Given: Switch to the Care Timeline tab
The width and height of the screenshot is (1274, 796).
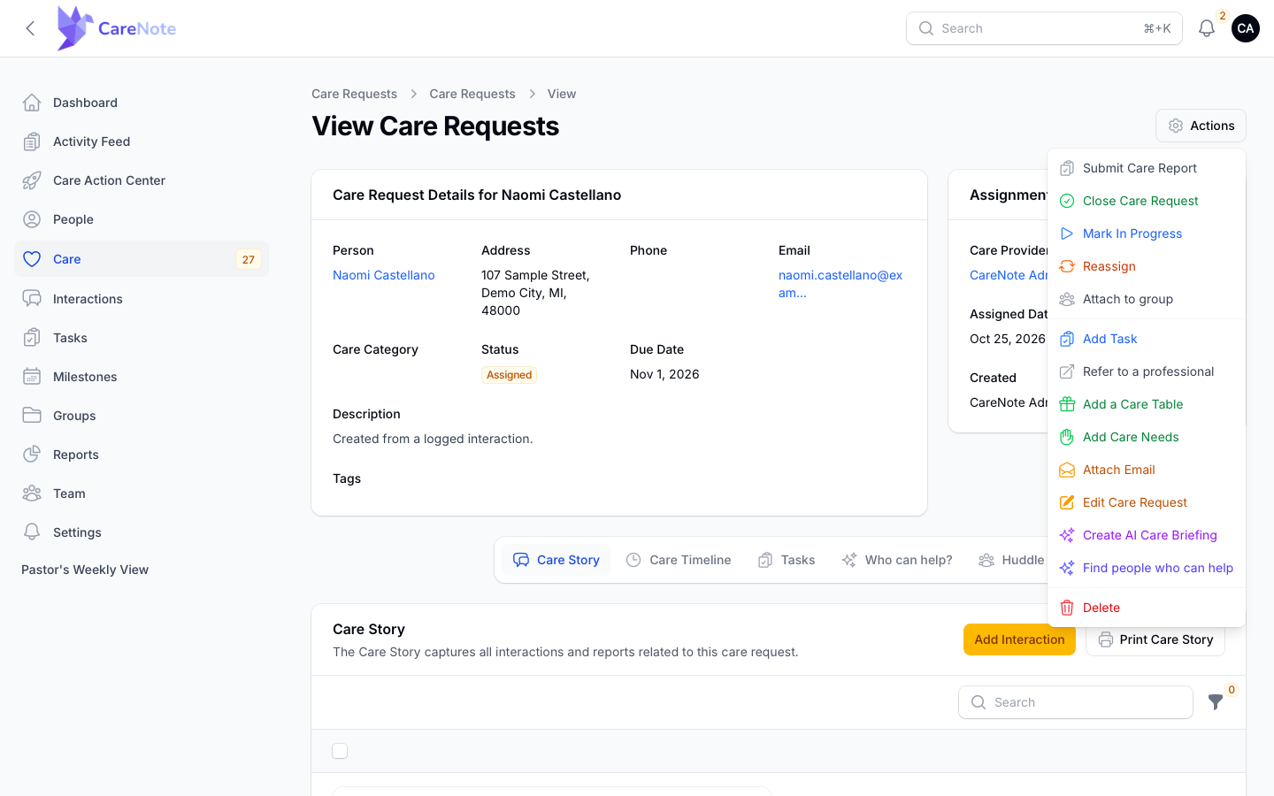Looking at the screenshot, I should tap(679, 560).
